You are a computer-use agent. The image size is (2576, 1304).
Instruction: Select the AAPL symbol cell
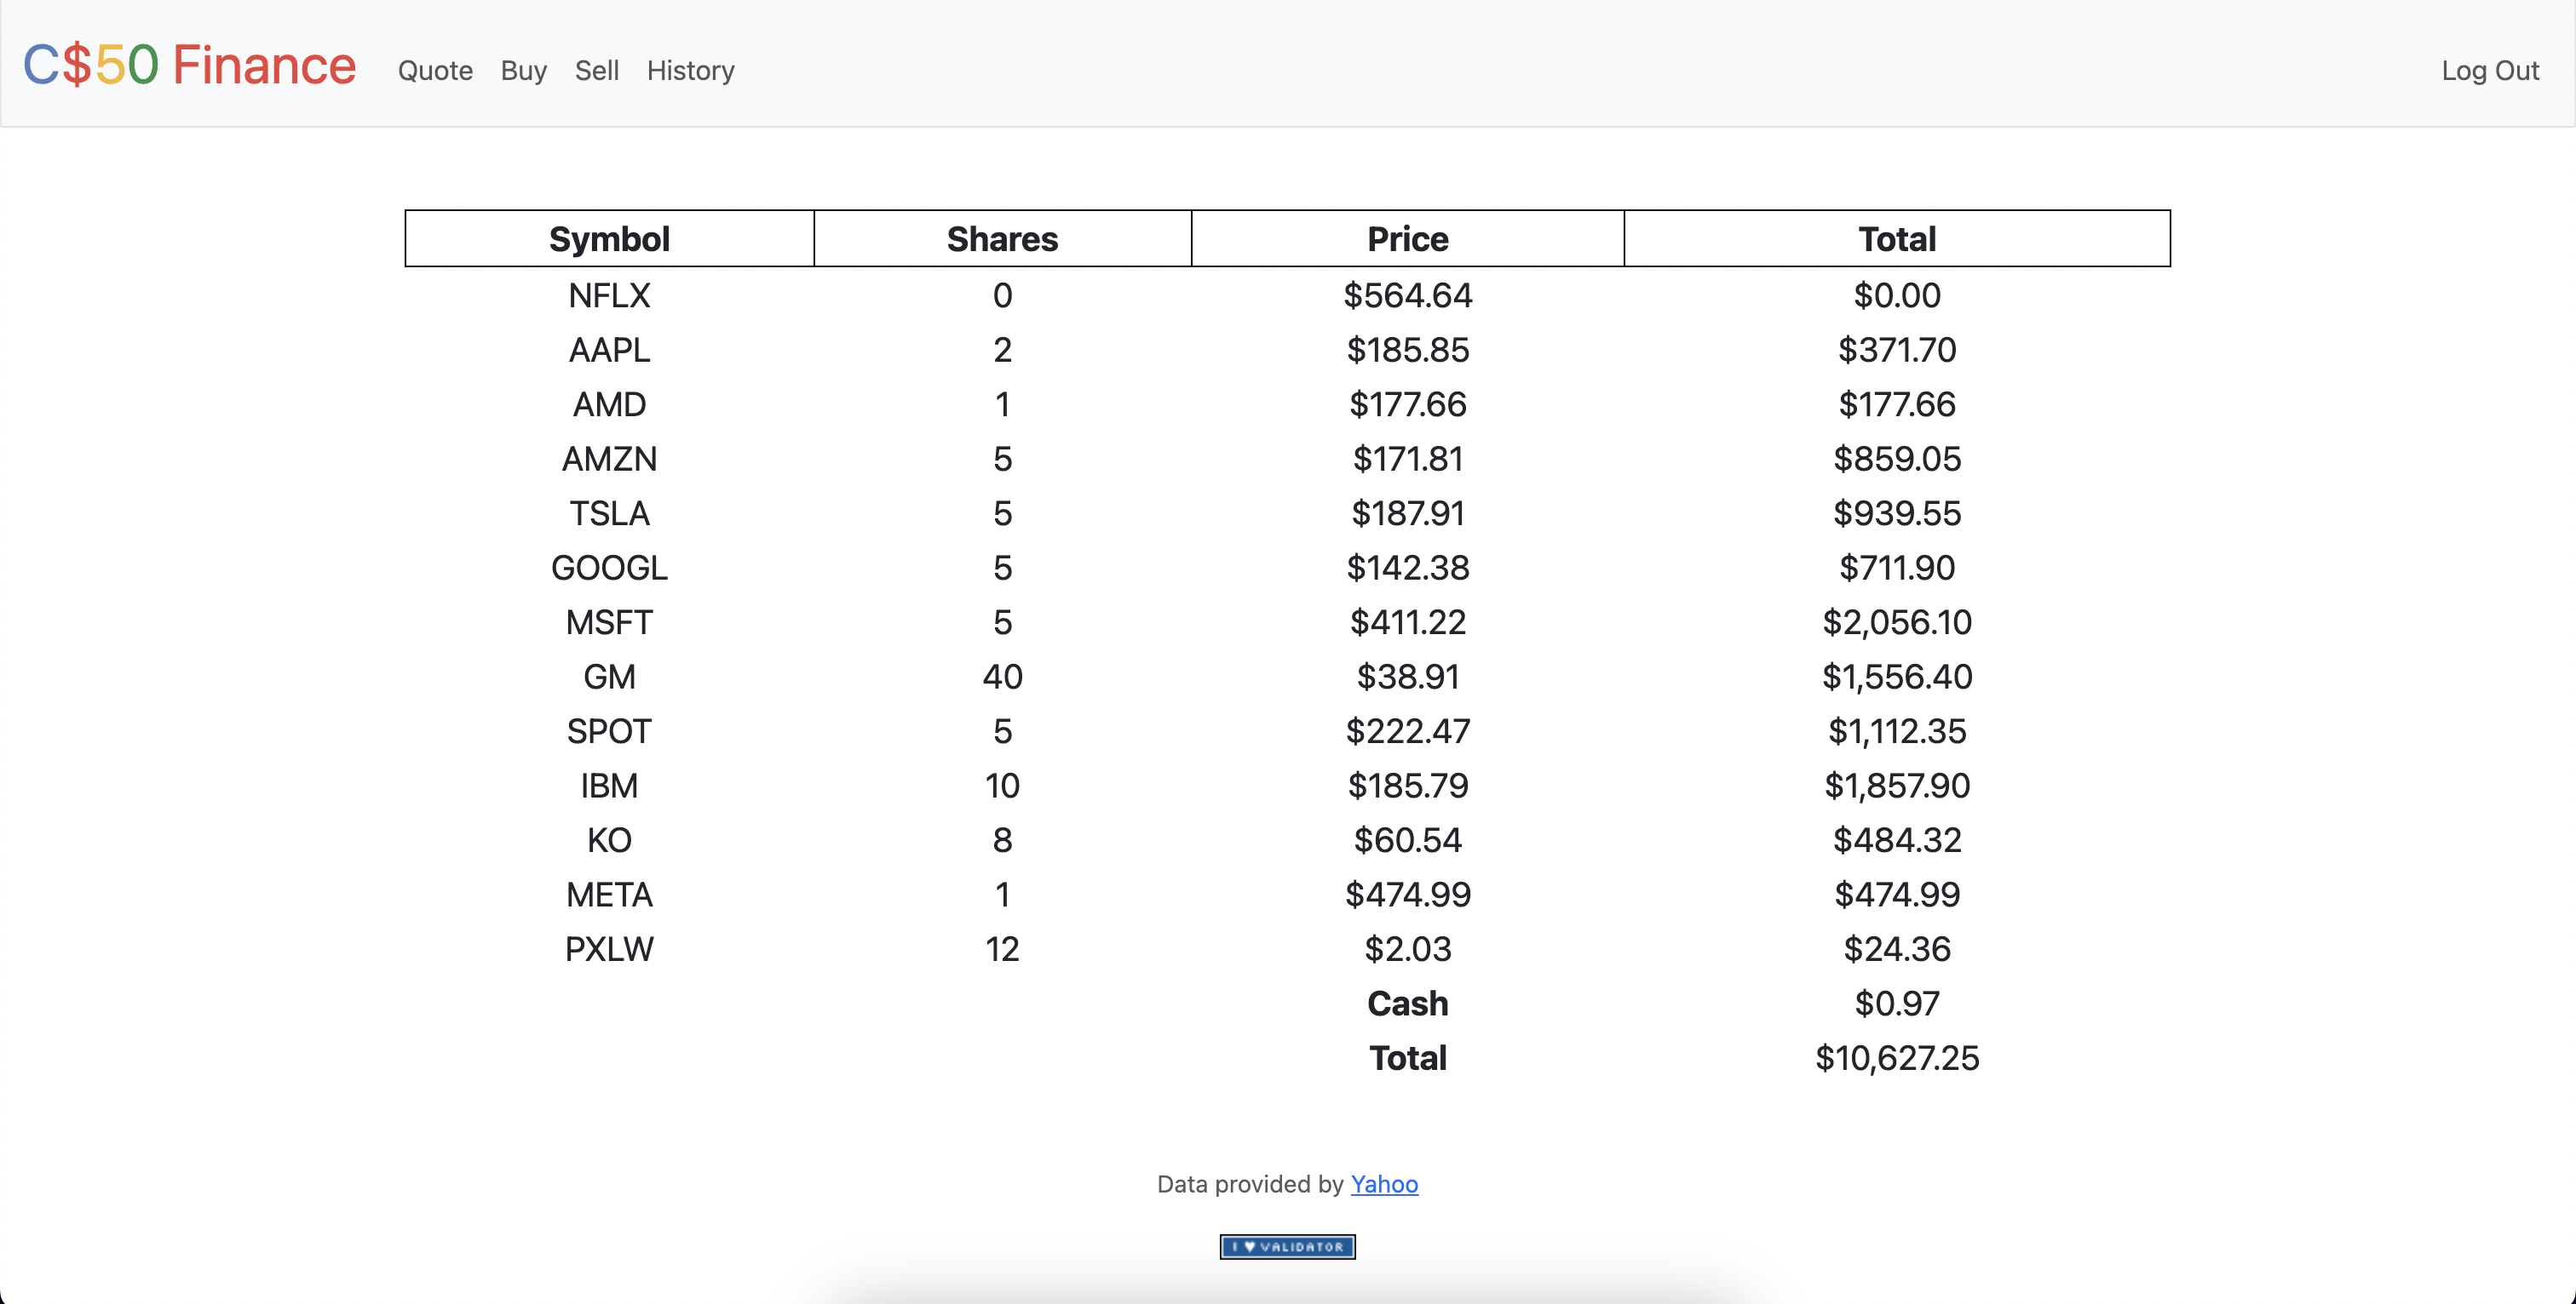point(609,350)
